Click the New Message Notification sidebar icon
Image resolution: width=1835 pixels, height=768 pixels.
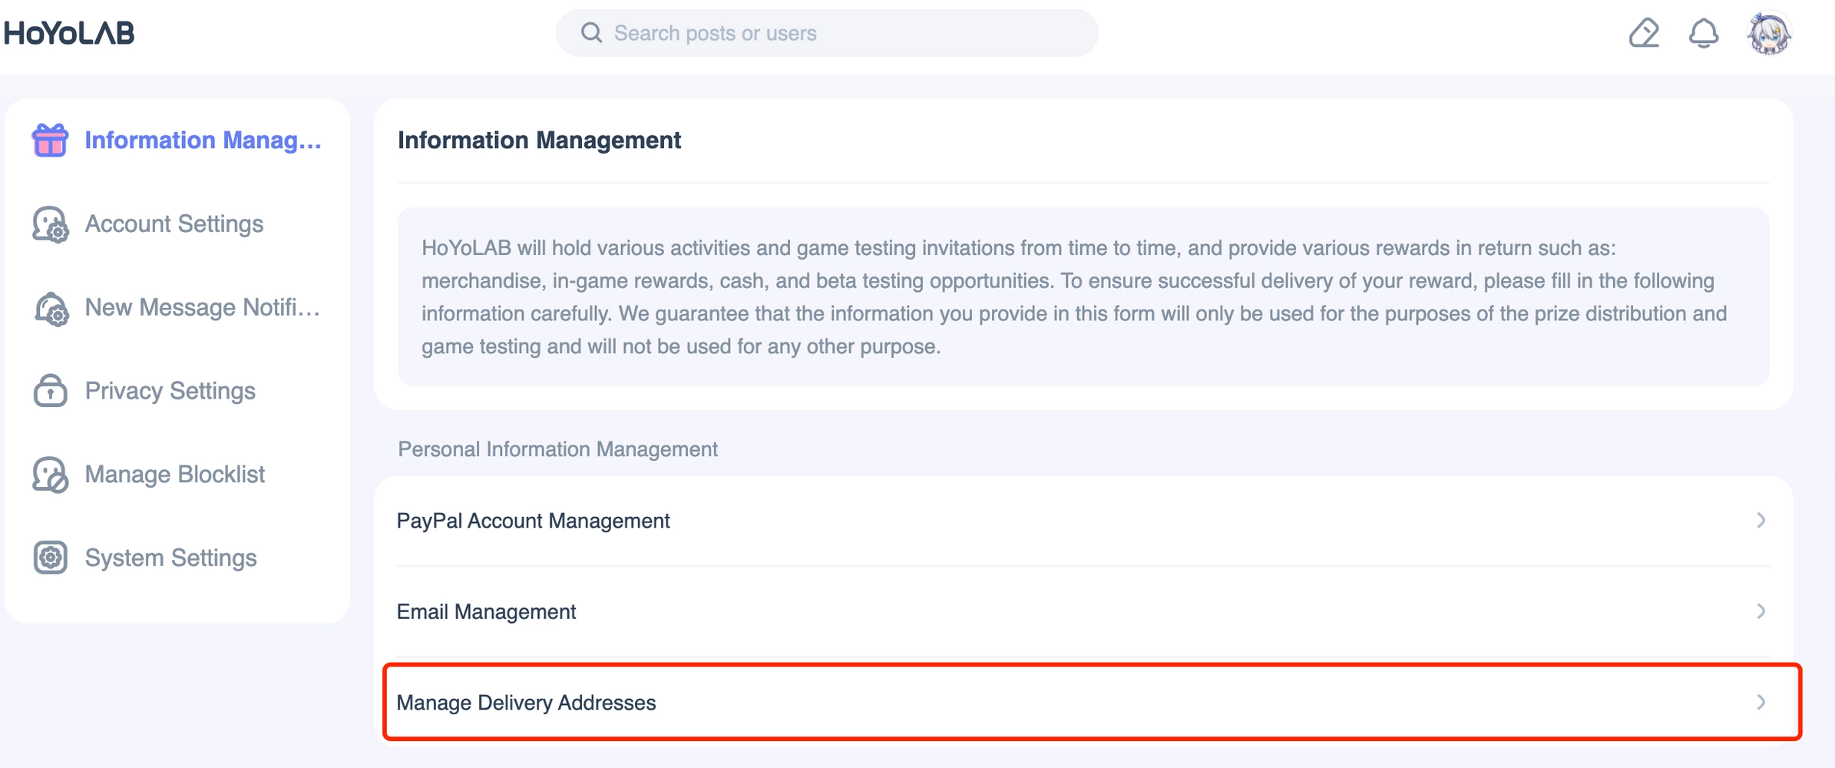[51, 308]
